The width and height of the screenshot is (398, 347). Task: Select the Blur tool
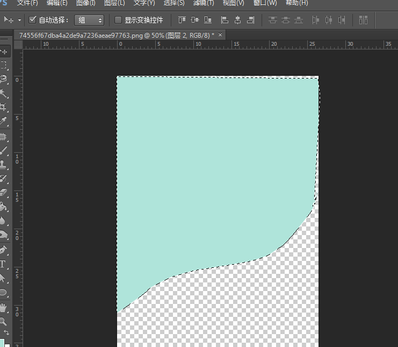(4, 221)
